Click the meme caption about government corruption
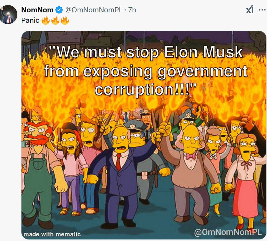The height and width of the screenshot is (241, 267). coord(146,71)
